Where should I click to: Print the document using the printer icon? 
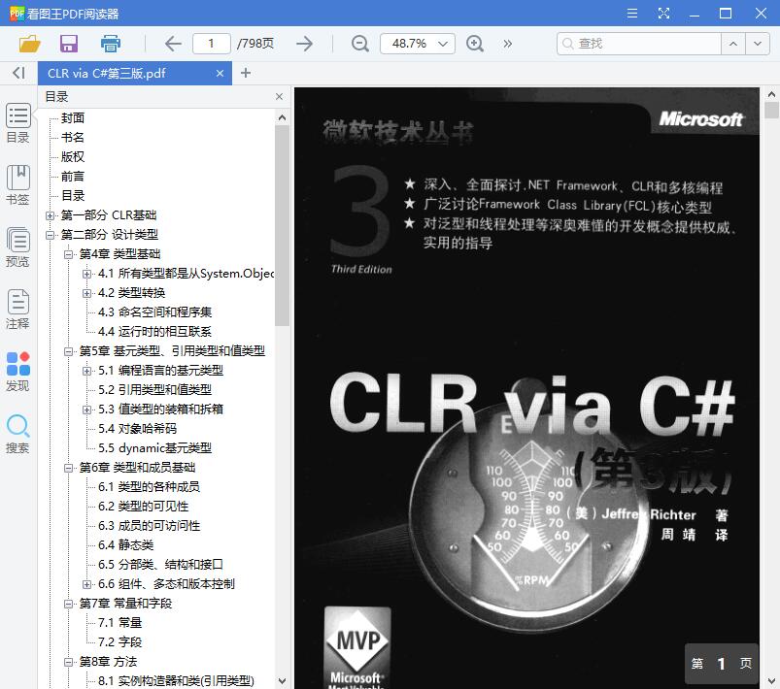[111, 44]
